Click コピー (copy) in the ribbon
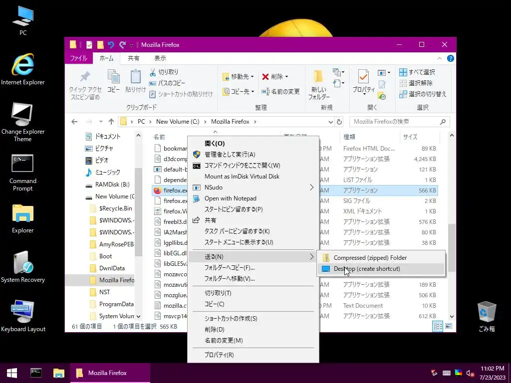Viewport: 511px width, 383px height. tap(113, 81)
